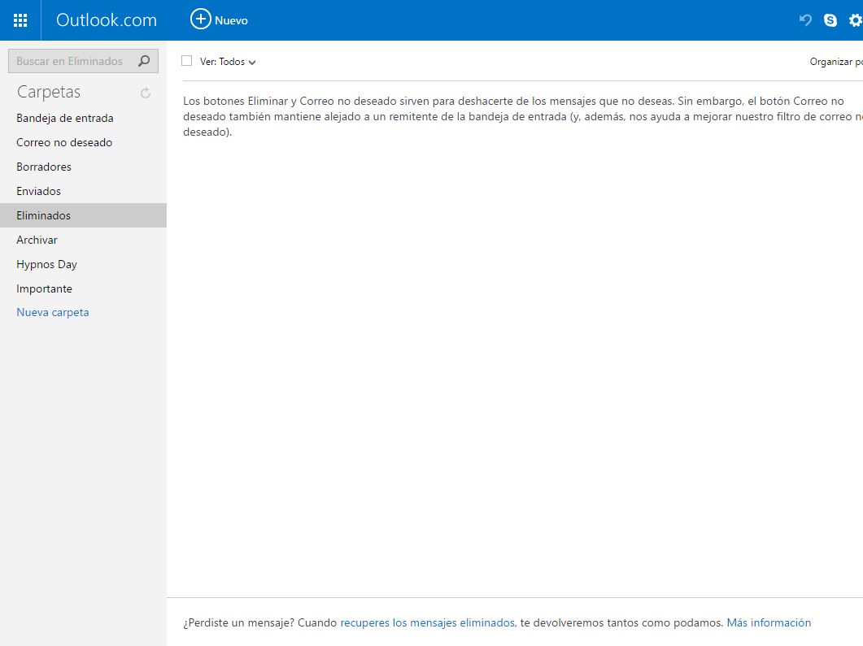The width and height of the screenshot is (863, 646).
Task: Switch to the Borradores folder
Action: click(45, 167)
